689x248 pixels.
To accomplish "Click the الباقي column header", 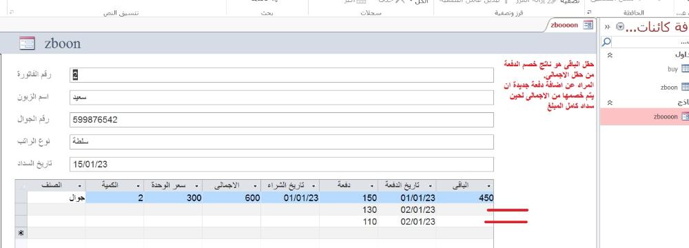I will point(465,186).
